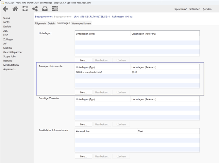
Task: Add new Transportdokumente entry with Neu
Action: pyautogui.click(x=83, y=92)
